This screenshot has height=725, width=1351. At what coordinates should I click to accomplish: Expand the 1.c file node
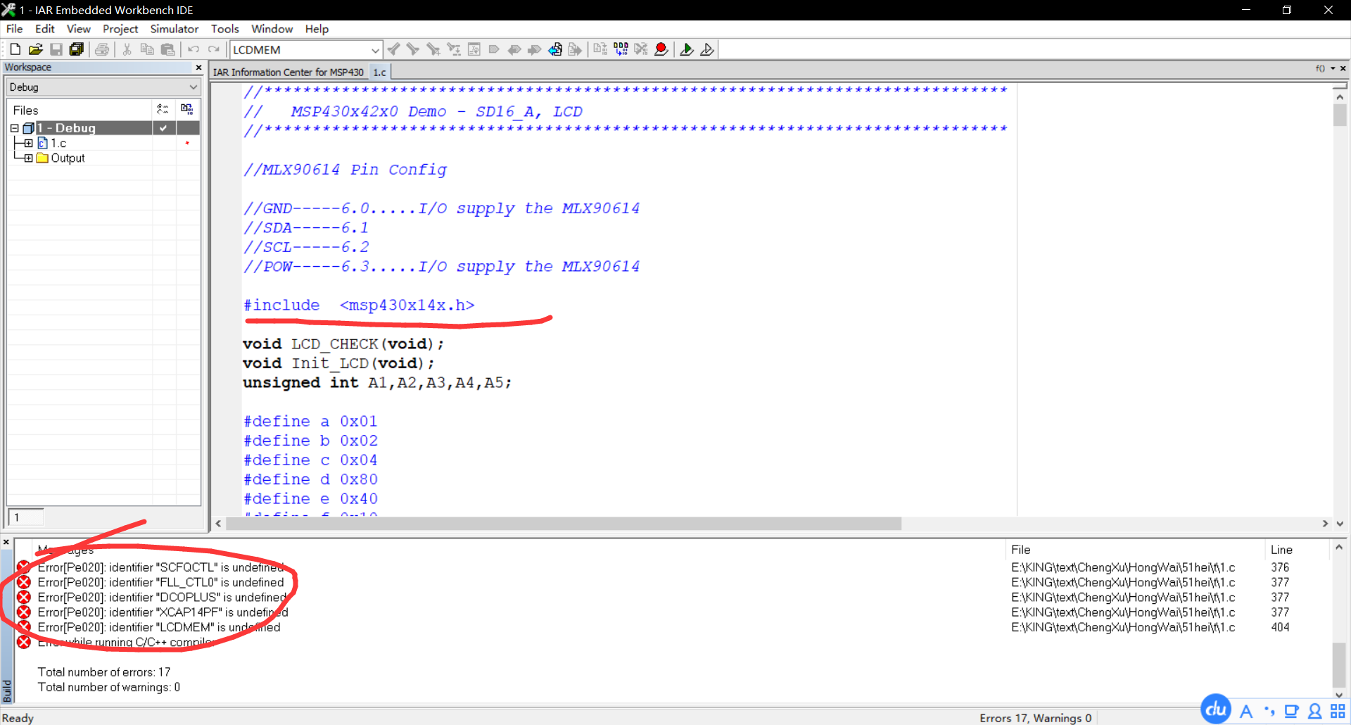coord(28,143)
